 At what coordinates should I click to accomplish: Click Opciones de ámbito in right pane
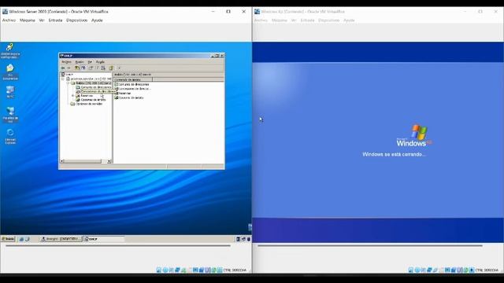(x=129, y=97)
